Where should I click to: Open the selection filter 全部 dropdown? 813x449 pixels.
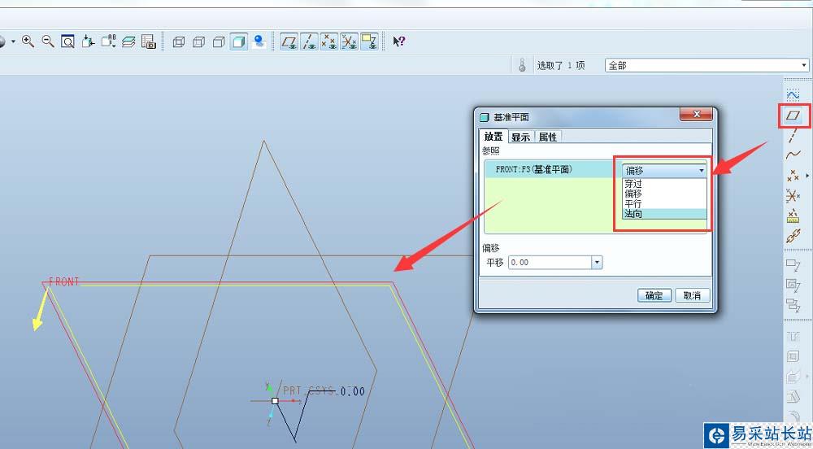[804, 65]
